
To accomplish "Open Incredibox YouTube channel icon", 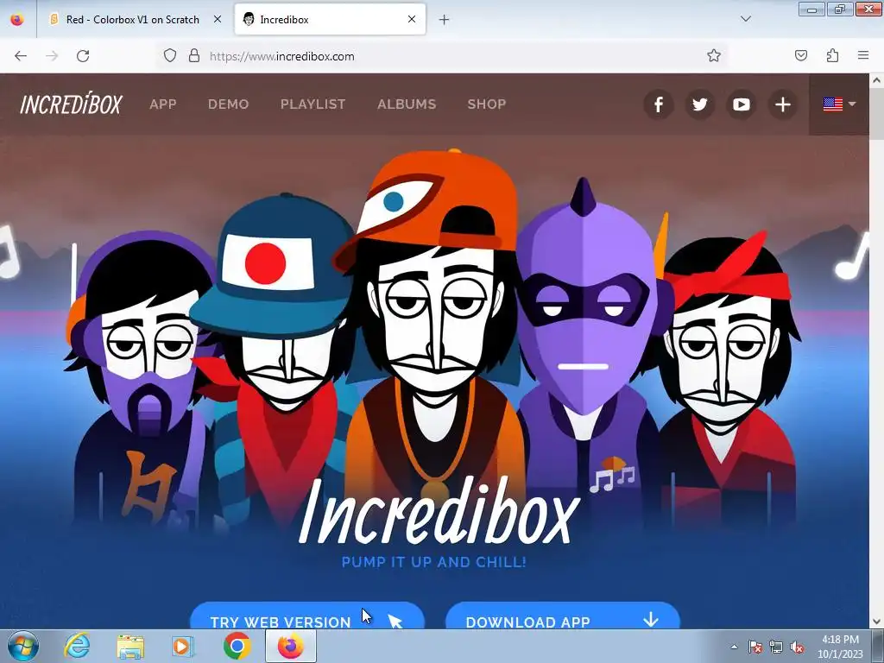I will (741, 104).
